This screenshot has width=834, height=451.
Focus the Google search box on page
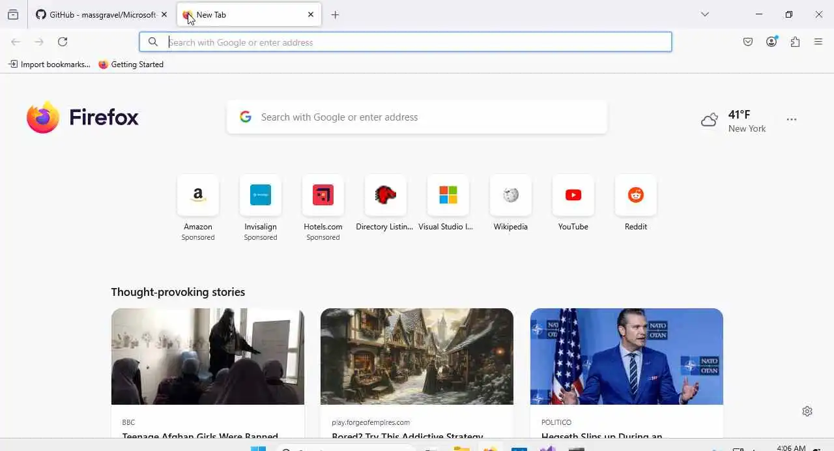417,117
